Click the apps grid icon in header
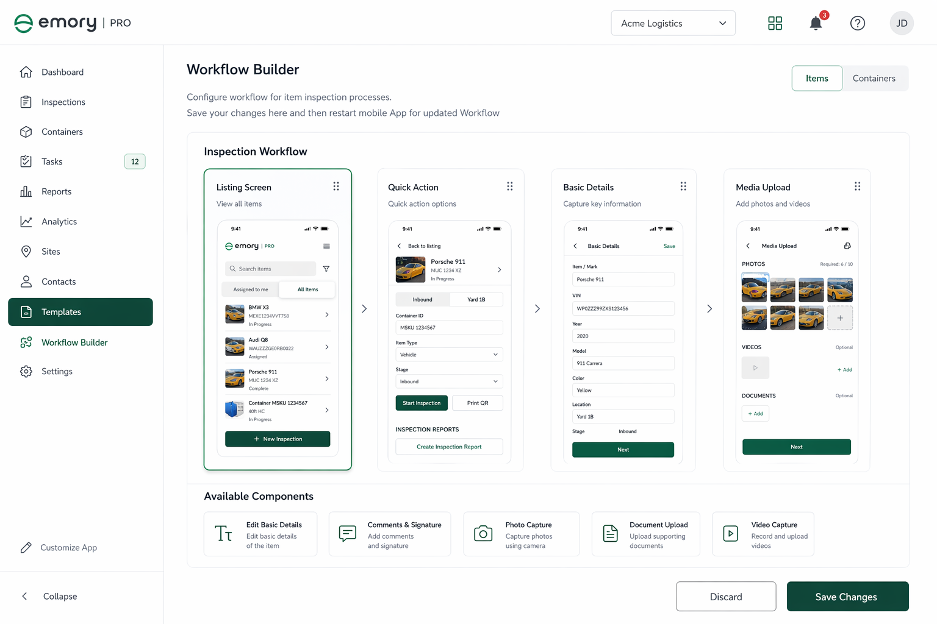 point(775,23)
